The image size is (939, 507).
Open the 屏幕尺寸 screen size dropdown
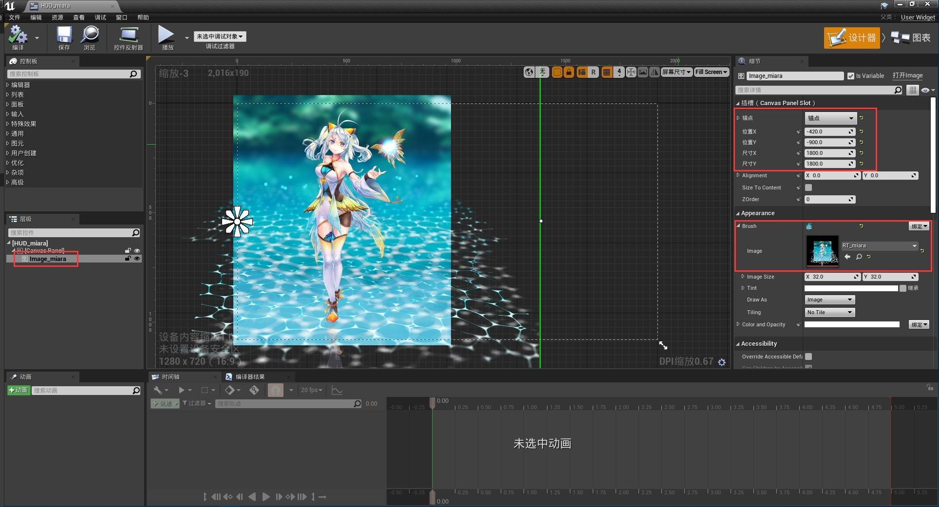coord(676,72)
